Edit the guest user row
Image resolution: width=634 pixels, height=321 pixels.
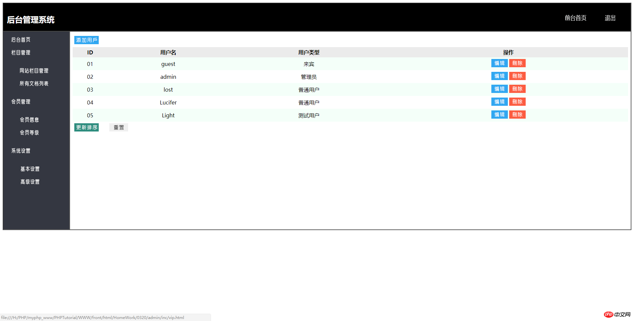coord(499,63)
